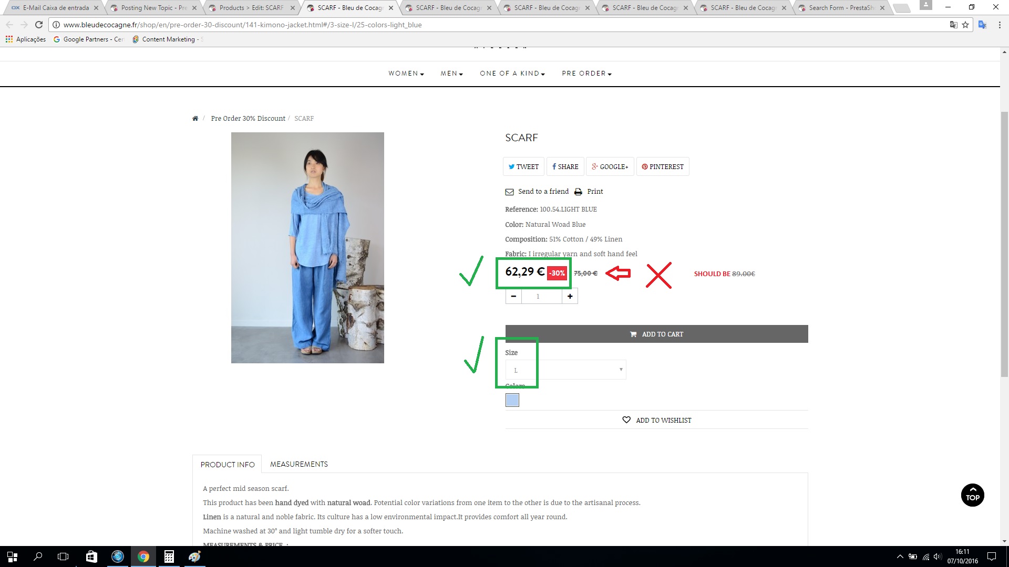
Task: Open Chrome from the Windows taskbar
Action: pos(143,556)
